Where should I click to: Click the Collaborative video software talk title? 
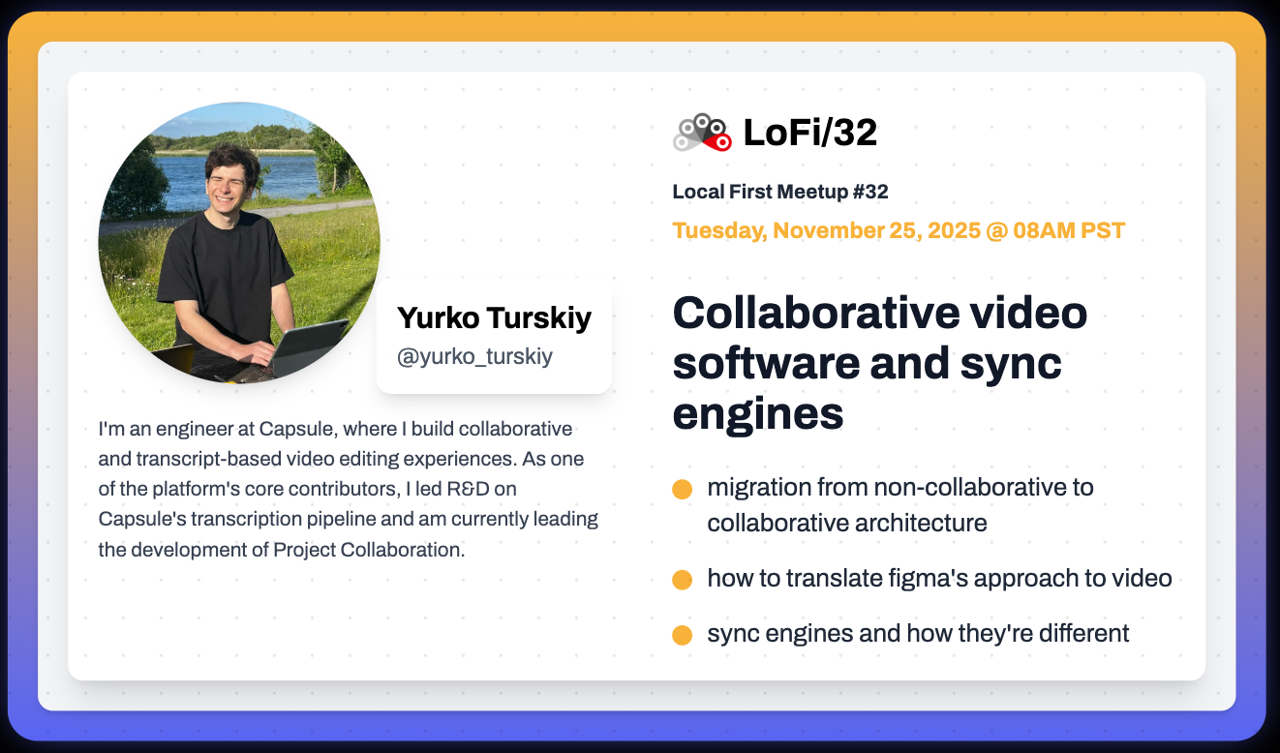point(879,363)
